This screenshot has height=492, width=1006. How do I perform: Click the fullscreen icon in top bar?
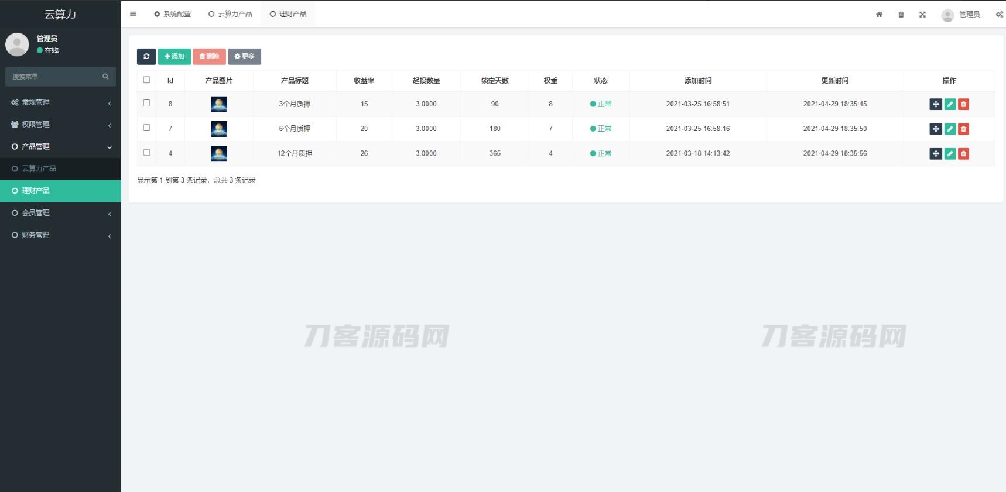[x=922, y=15]
